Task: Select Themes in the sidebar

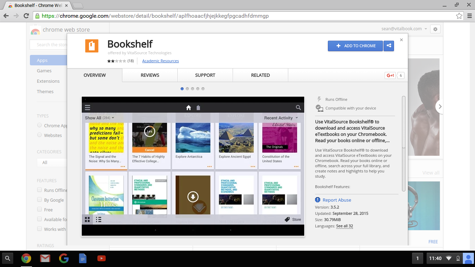Action: coord(45,91)
